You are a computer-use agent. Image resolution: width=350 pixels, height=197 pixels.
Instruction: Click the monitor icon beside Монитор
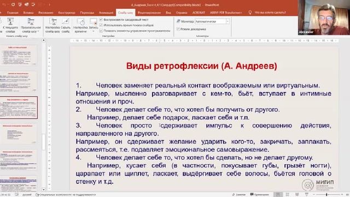point(178,21)
